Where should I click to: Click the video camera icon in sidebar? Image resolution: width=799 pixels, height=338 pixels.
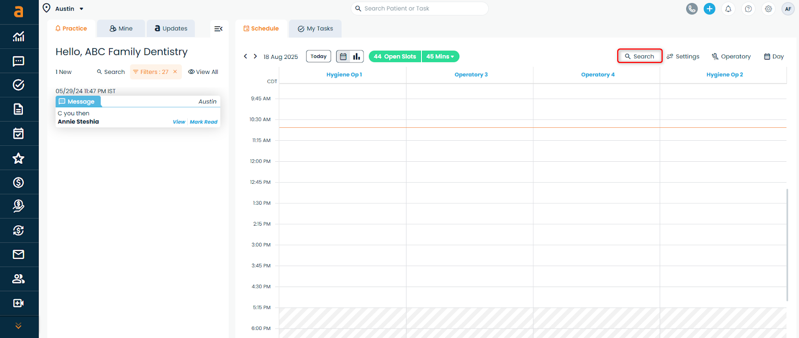click(18, 303)
